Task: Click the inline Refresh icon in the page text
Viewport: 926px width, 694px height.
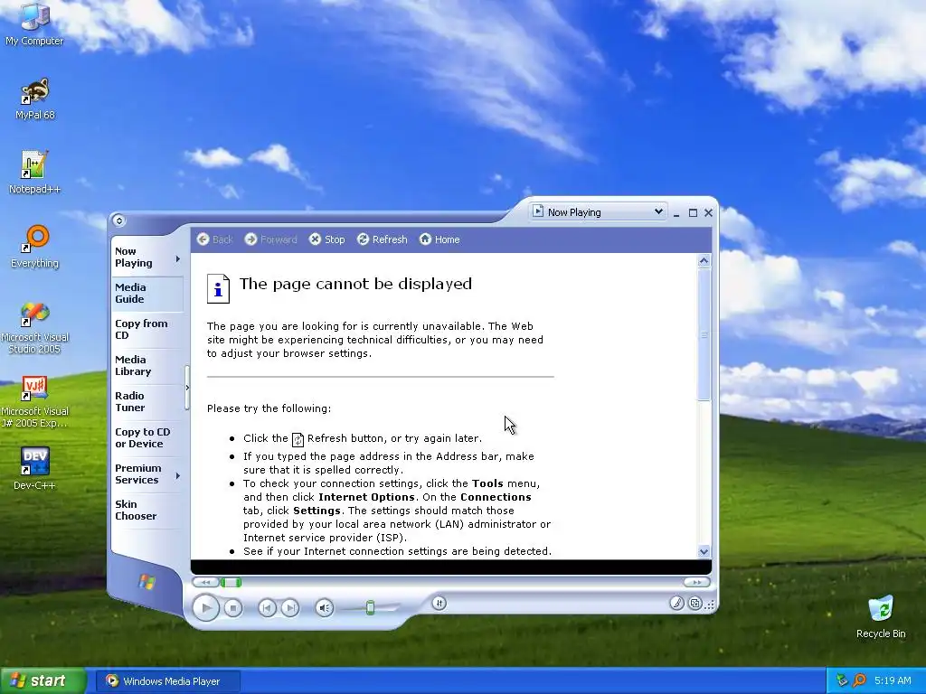Action: pos(298,439)
